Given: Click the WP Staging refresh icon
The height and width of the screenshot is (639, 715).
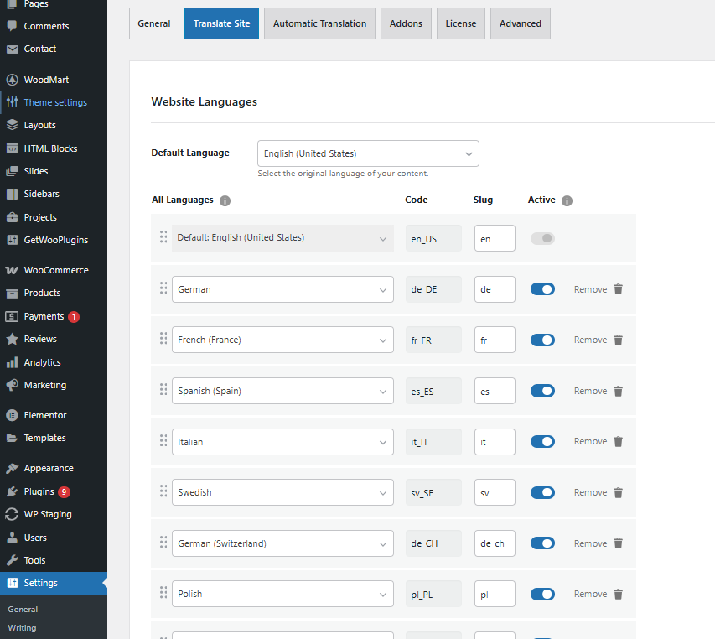Looking at the screenshot, I should click(x=10, y=514).
